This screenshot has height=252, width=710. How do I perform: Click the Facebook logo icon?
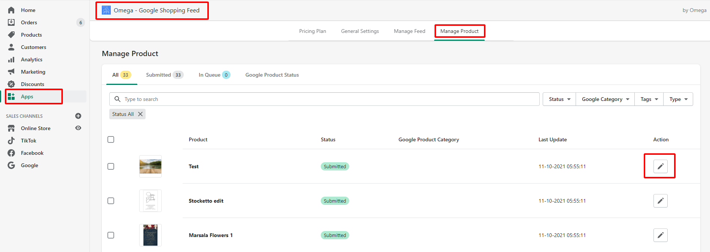coord(11,153)
